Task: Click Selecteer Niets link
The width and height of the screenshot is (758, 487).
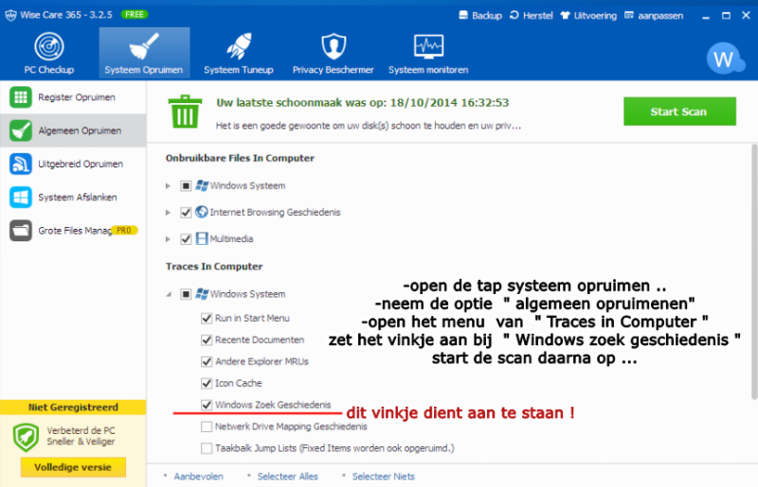Action: tap(384, 477)
